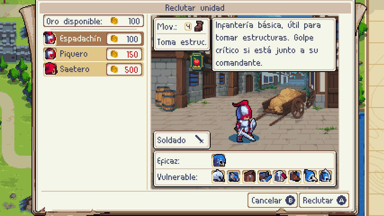This screenshot has height=216, width=384.
Task: Click the Cancelar button
Action: (272, 200)
